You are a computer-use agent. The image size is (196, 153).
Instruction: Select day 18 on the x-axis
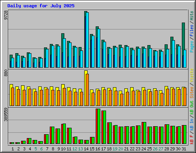109,149
